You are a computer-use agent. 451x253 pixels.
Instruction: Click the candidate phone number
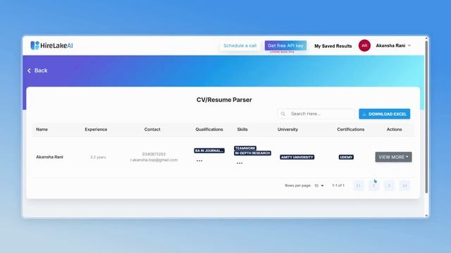[154, 155]
